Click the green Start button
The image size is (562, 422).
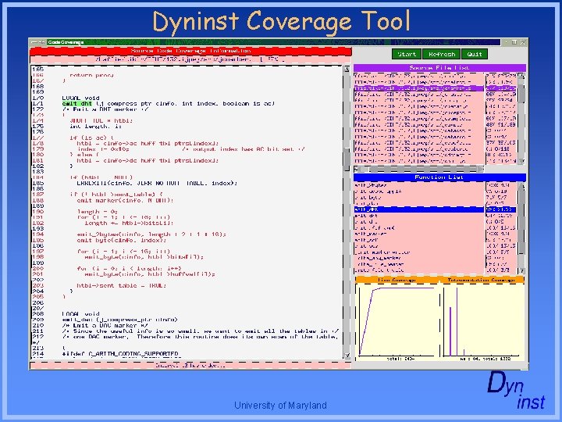(407, 54)
